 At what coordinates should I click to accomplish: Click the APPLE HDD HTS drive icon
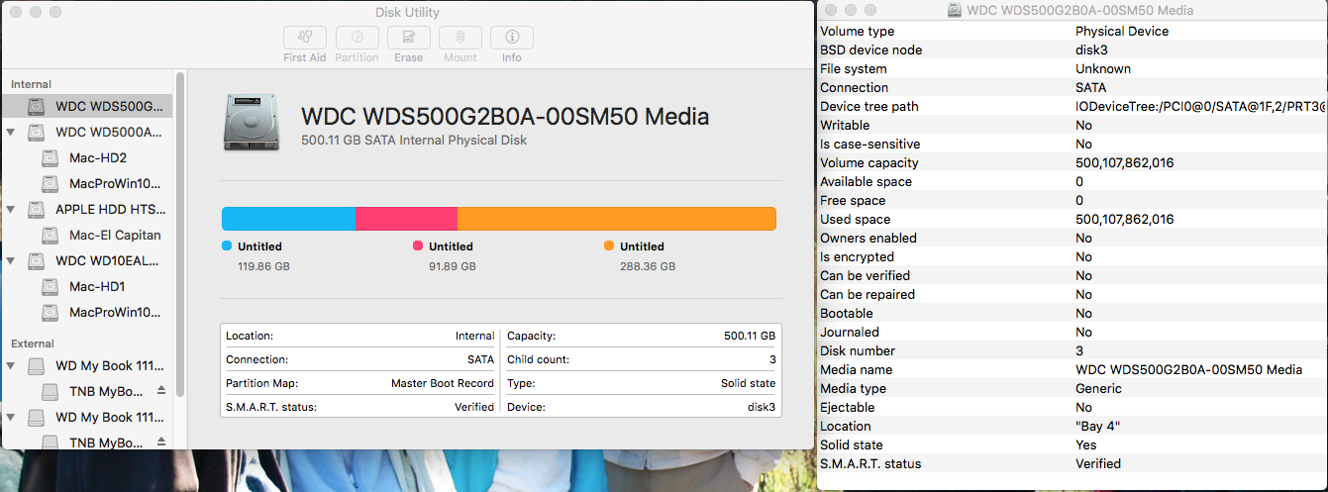click(x=37, y=210)
